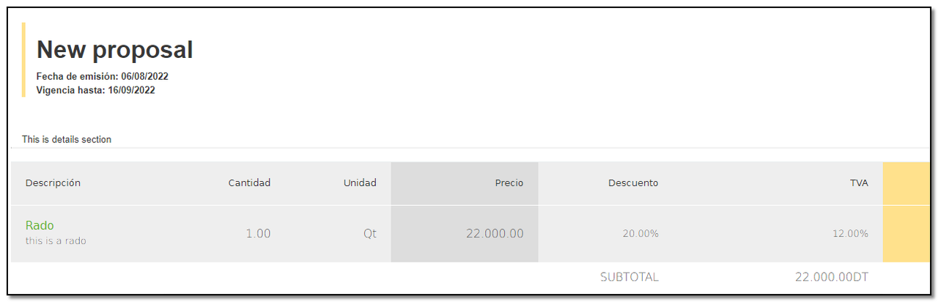Click the Unidad column header
Screen dimensions: 938x302
pos(360,183)
